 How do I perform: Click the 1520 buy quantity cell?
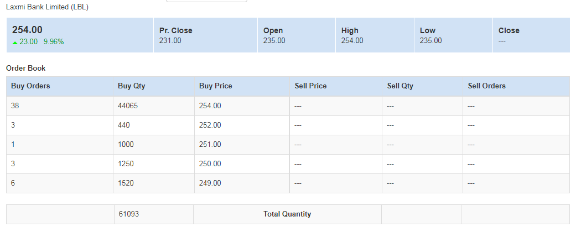(x=154, y=183)
